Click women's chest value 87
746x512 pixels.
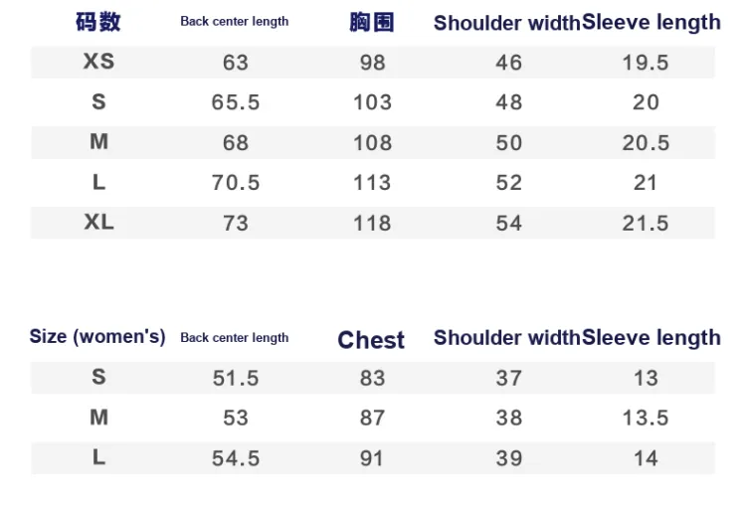point(373,418)
